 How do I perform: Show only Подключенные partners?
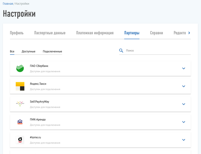(52, 51)
